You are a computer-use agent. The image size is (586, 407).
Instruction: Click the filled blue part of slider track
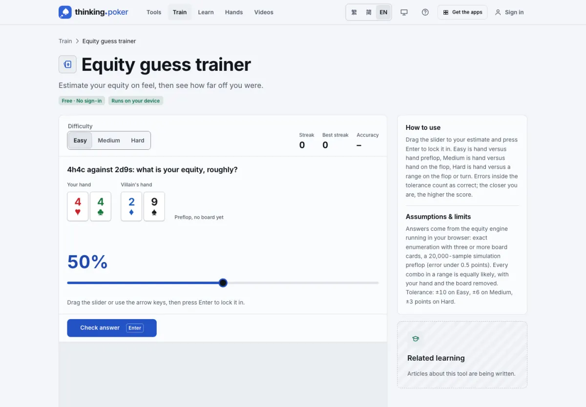pyautogui.click(x=143, y=283)
